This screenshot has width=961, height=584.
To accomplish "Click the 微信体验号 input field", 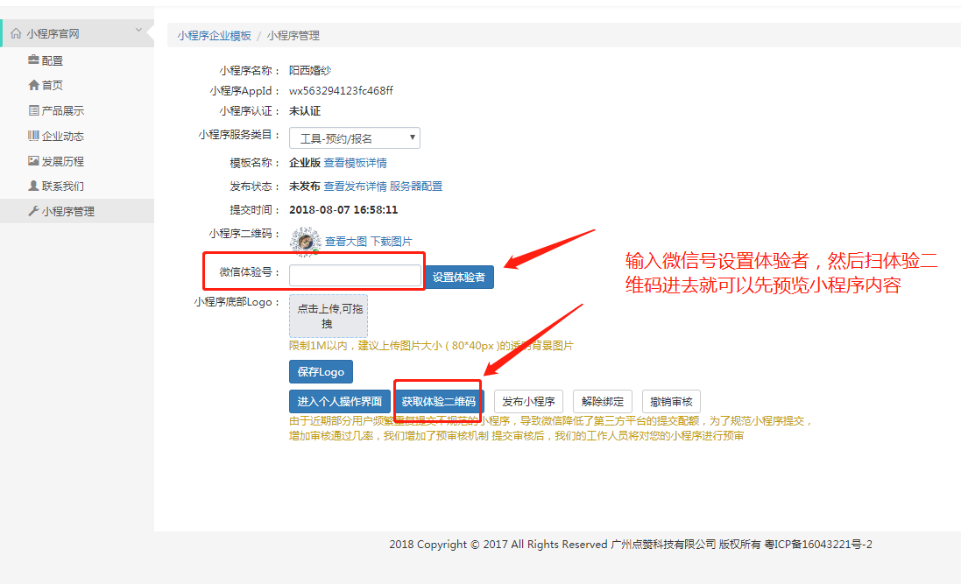I will point(355,276).
